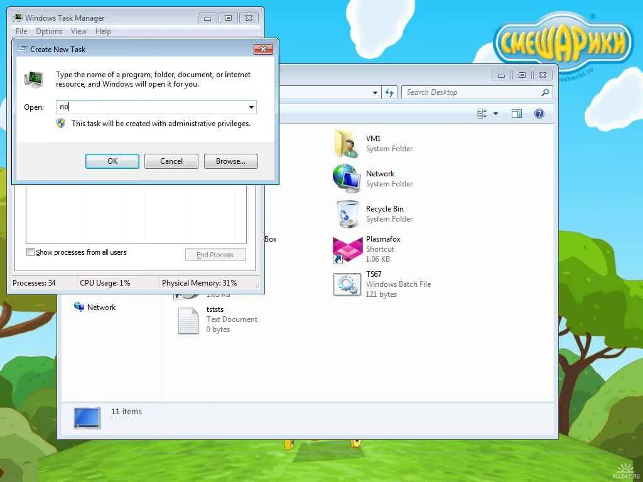Click the VM1 system folder icon
Screen dimensions: 643x482
(347, 144)
